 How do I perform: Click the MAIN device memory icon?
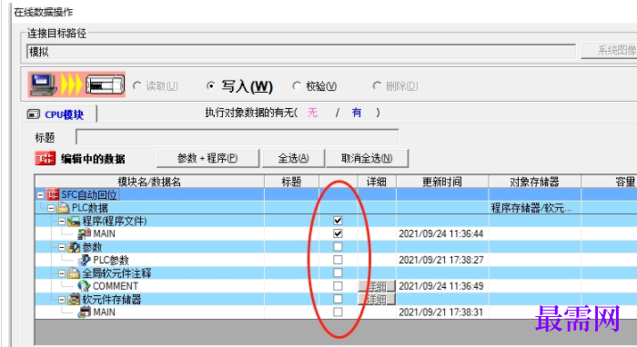[85, 312]
